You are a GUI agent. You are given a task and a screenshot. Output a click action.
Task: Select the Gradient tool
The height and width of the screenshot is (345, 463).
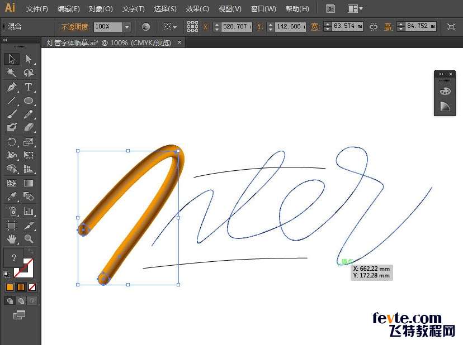click(x=29, y=183)
